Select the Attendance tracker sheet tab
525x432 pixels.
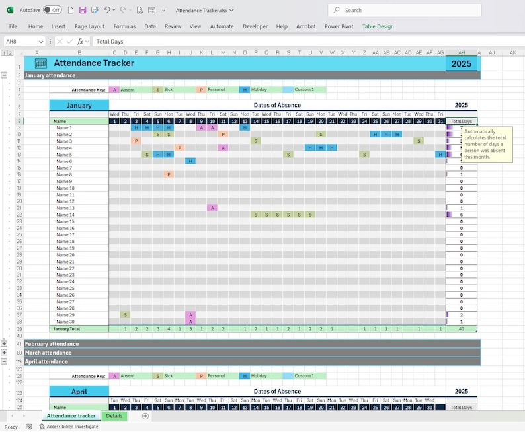pyautogui.click(x=71, y=416)
